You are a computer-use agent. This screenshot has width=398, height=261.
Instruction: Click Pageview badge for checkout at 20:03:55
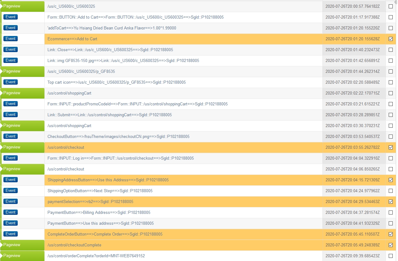(22, 147)
